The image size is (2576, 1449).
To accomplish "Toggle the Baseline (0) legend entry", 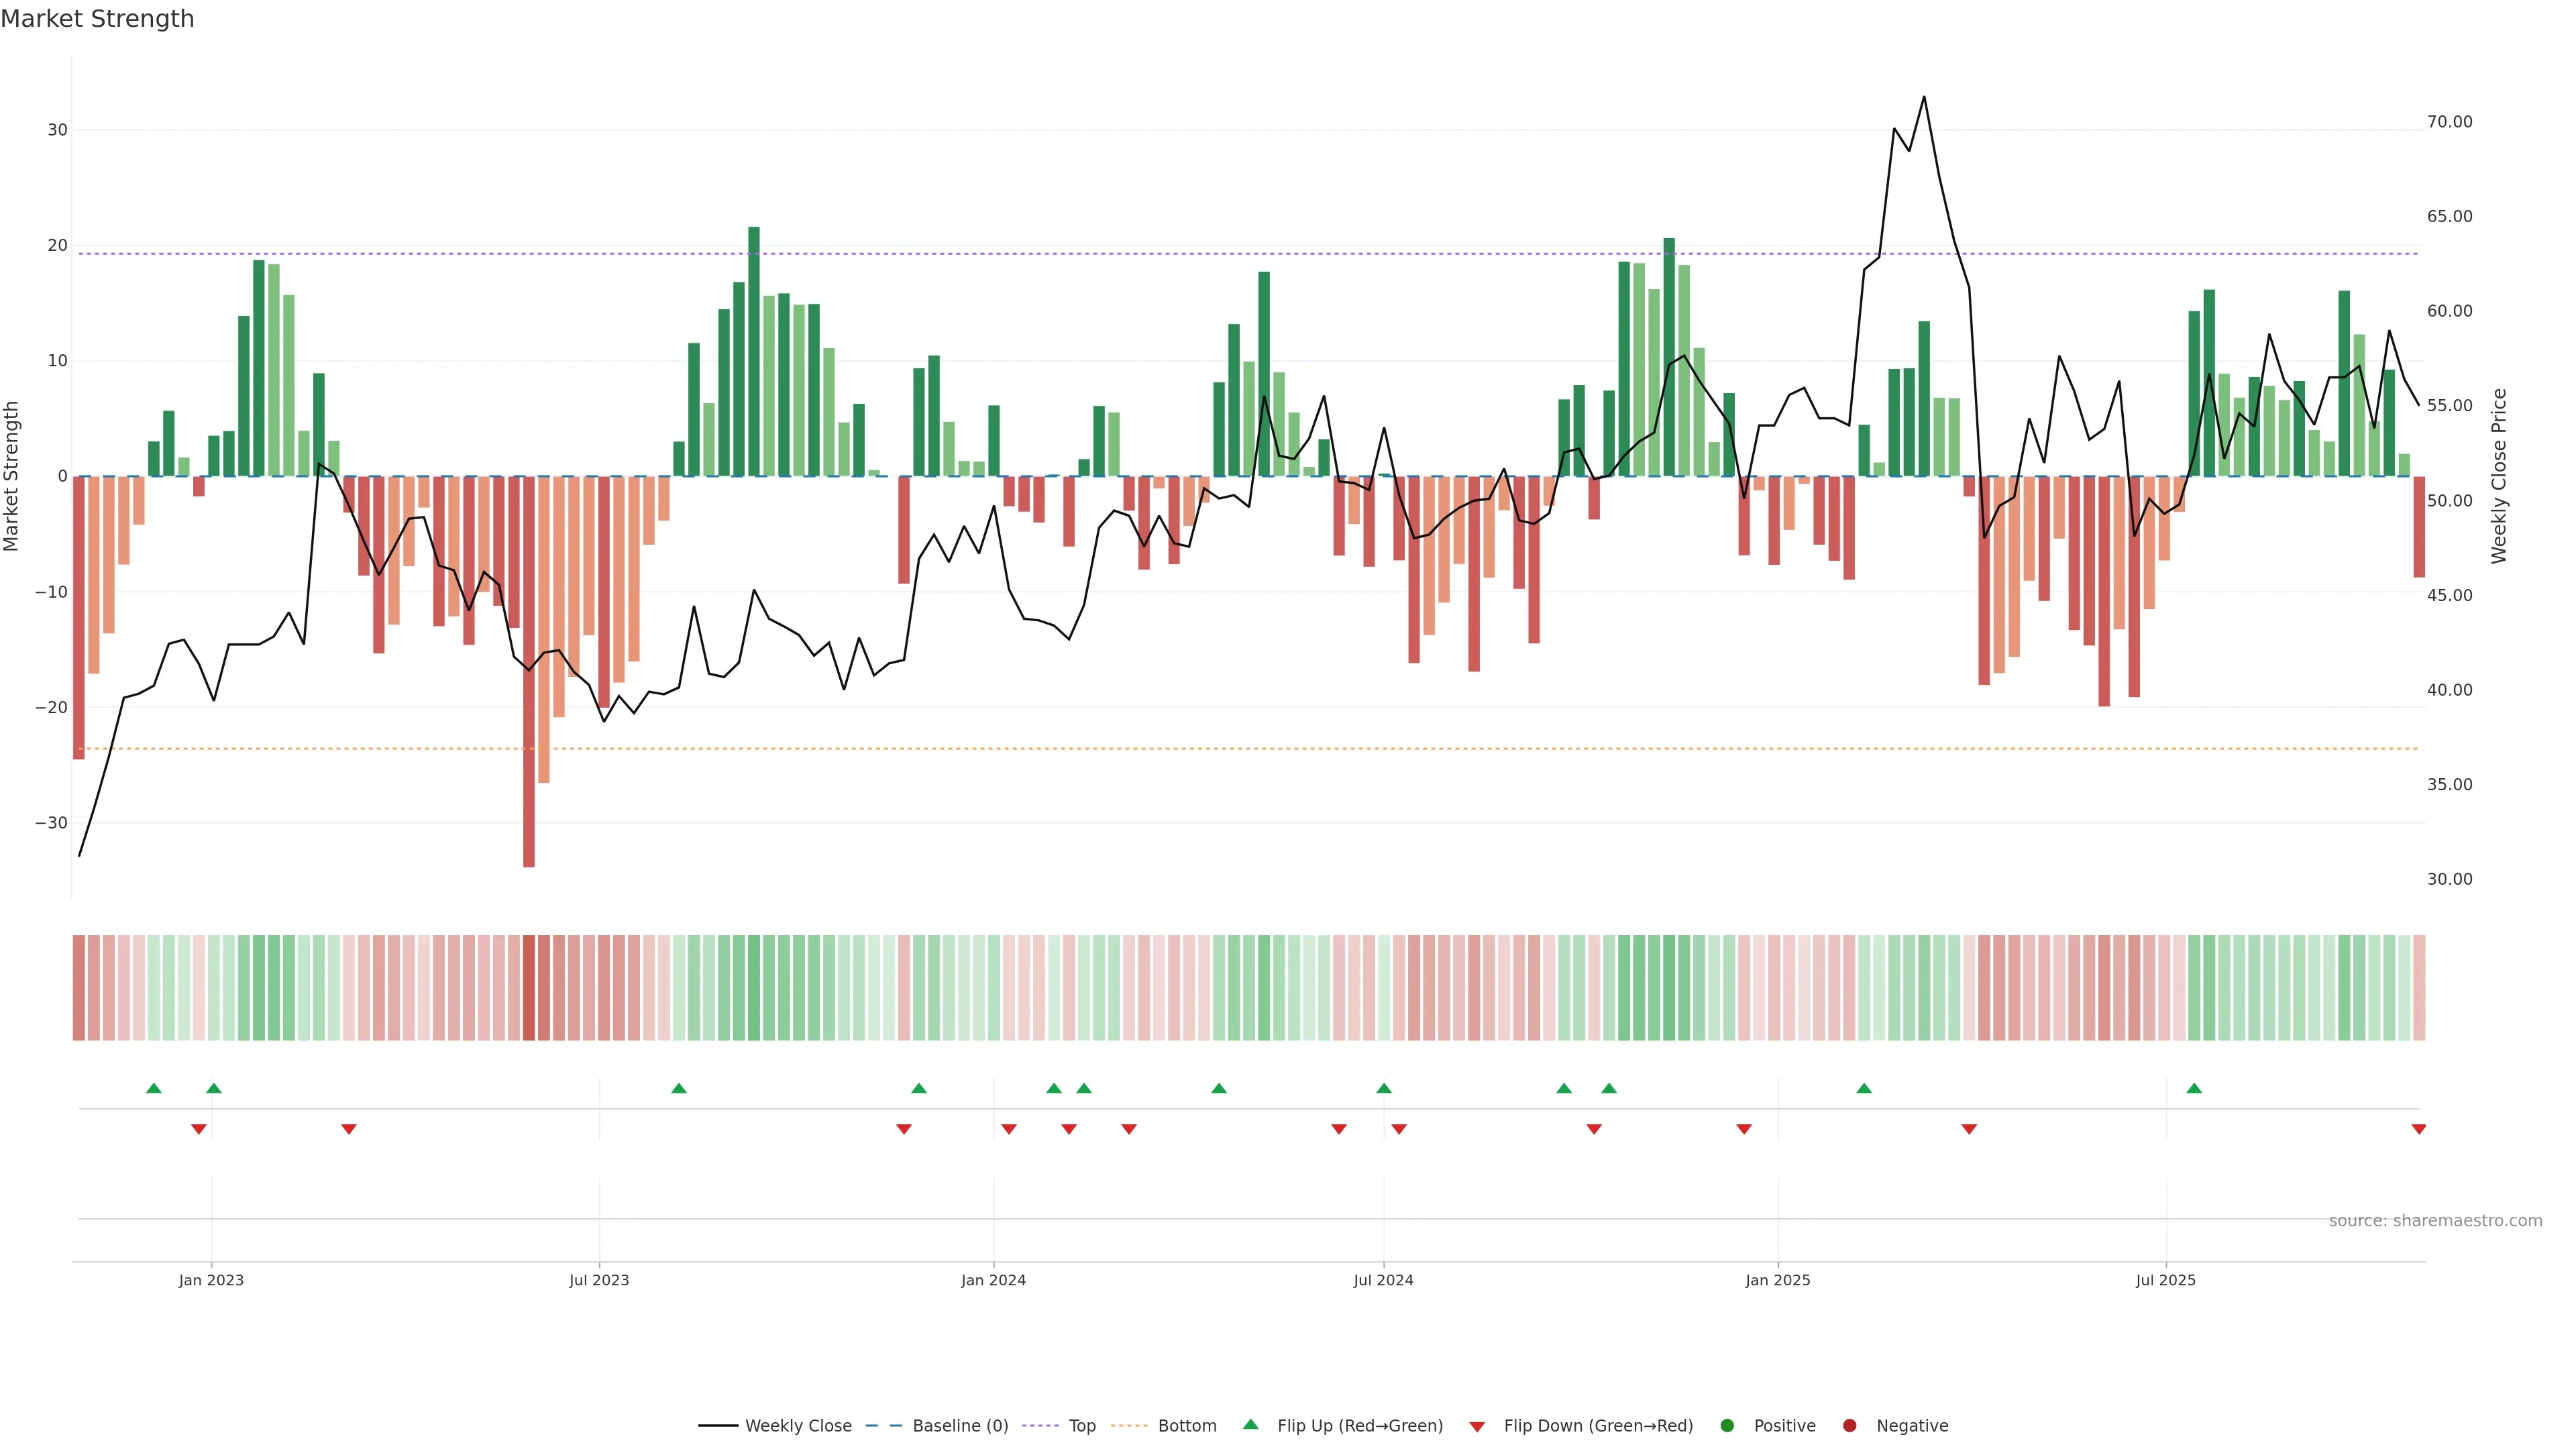I will click(x=959, y=1425).
